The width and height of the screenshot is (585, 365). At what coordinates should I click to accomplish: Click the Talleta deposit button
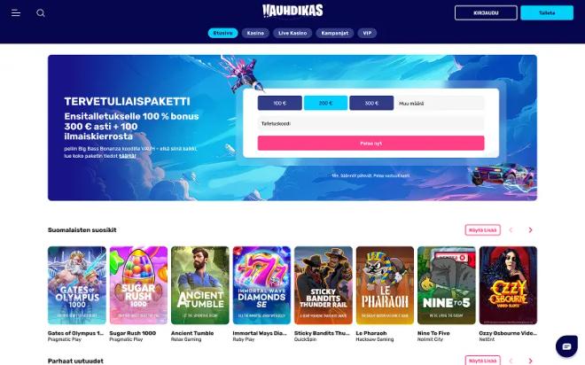coord(547,13)
